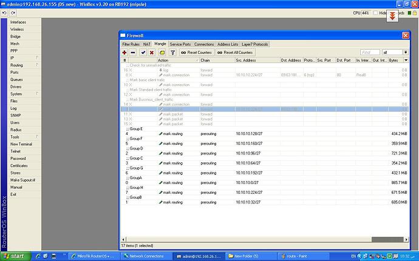
Task: Click the yellow Comment icon
Action: point(162,53)
